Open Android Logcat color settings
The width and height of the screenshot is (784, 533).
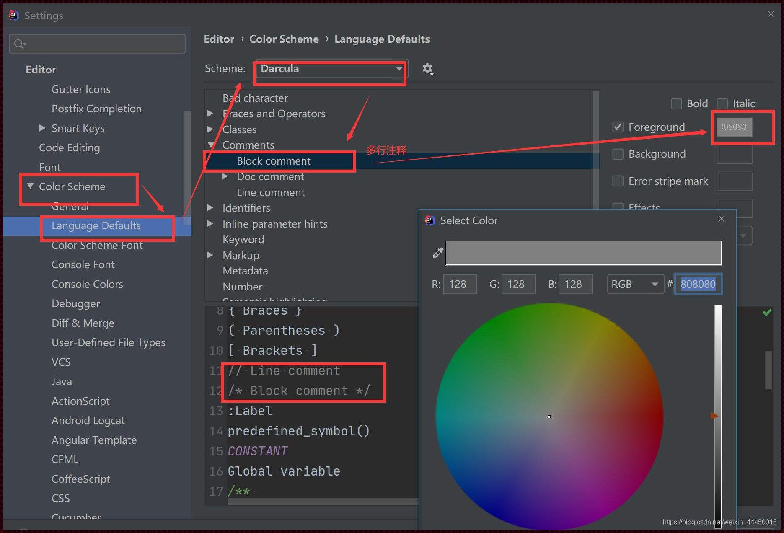click(88, 420)
